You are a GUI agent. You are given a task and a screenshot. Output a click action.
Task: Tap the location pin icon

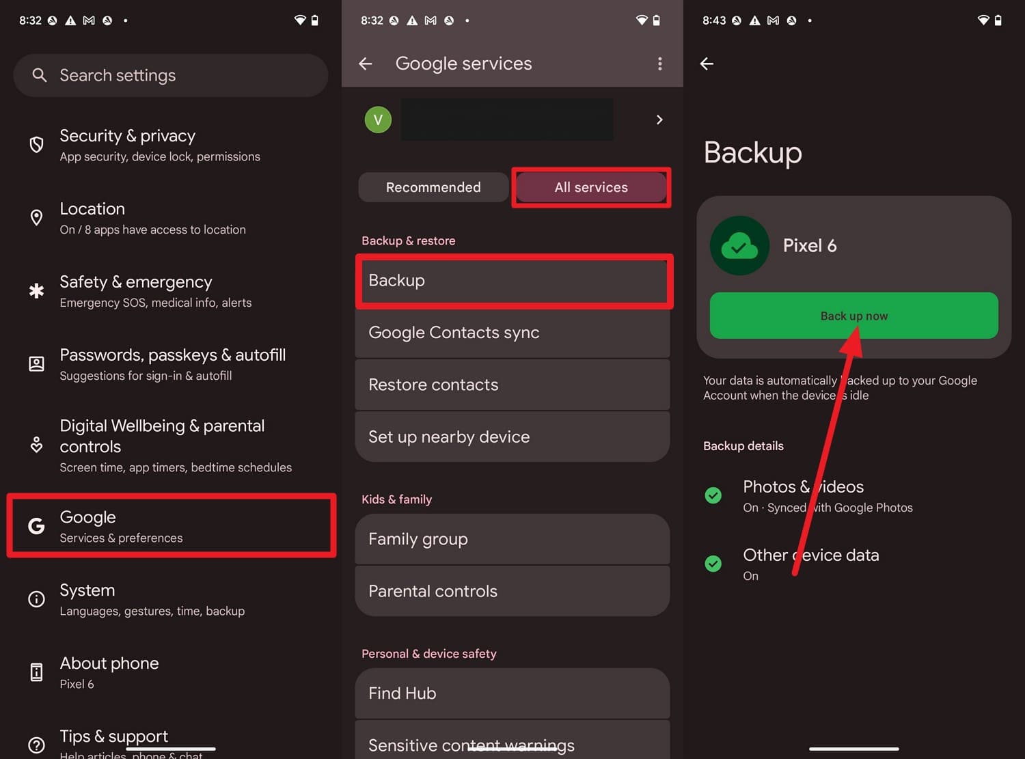pos(37,218)
